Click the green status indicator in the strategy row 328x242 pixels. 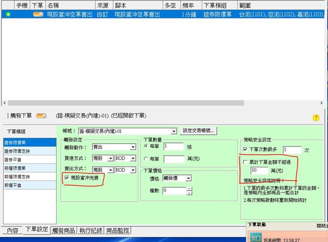coord(8,15)
